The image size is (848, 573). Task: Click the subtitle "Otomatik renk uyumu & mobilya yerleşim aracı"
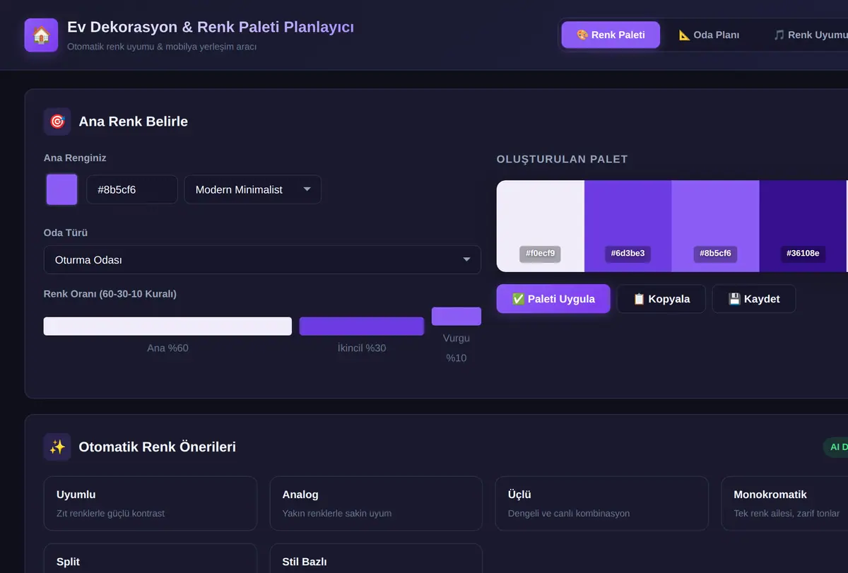(x=162, y=47)
